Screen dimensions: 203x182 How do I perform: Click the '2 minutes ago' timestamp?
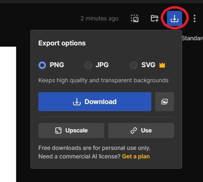(x=100, y=18)
